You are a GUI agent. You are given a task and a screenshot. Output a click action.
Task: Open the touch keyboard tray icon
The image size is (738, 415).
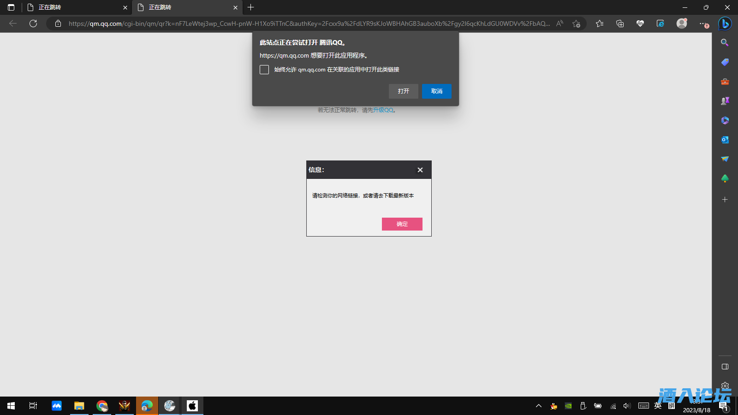(x=643, y=406)
